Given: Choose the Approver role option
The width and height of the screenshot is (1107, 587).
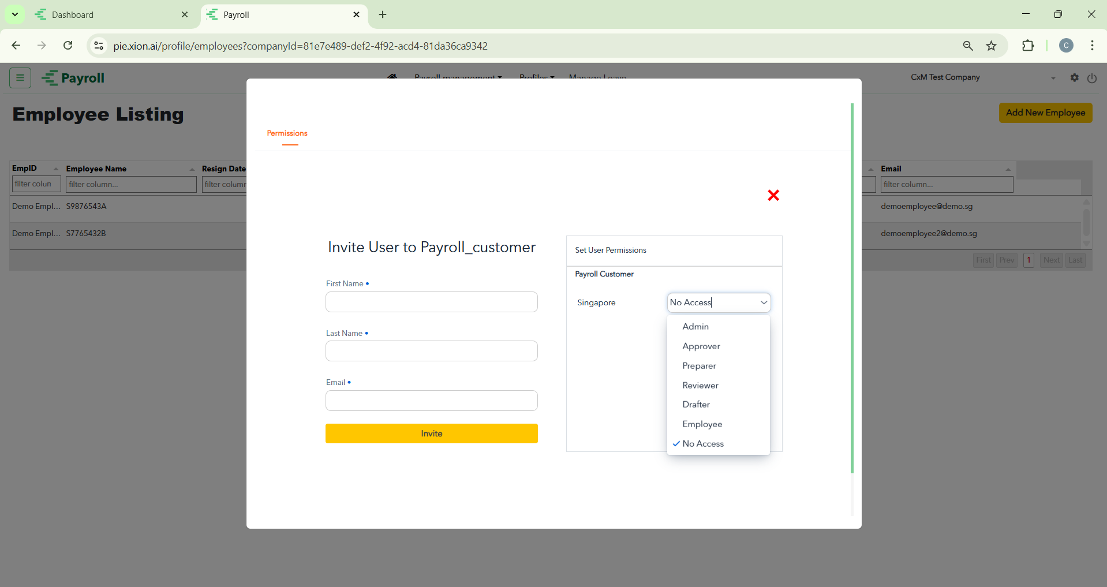Looking at the screenshot, I should click(x=701, y=346).
